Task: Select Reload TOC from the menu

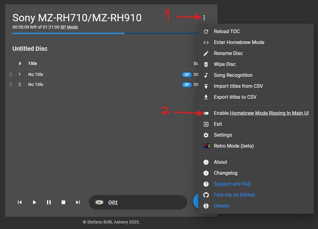Action: point(256,32)
